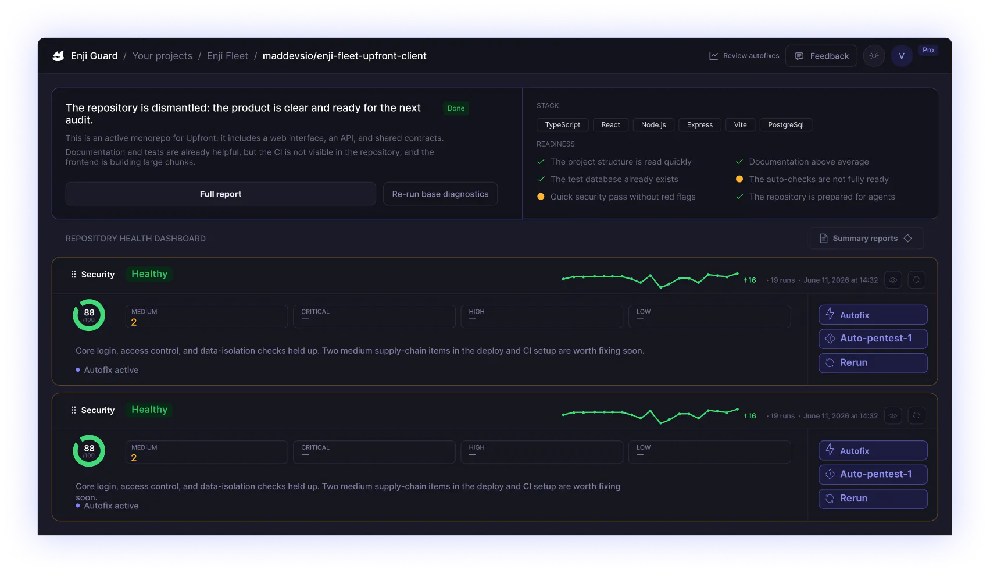Toggle the light theme sun icon
This screenshot has height=573, width=990.
tap(874, 56)
